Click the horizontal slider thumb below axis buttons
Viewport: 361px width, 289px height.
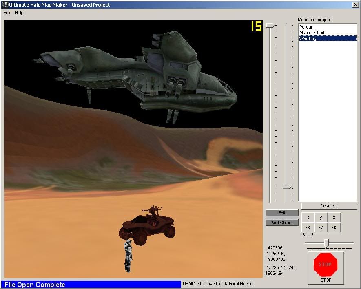tap(326, 243)
